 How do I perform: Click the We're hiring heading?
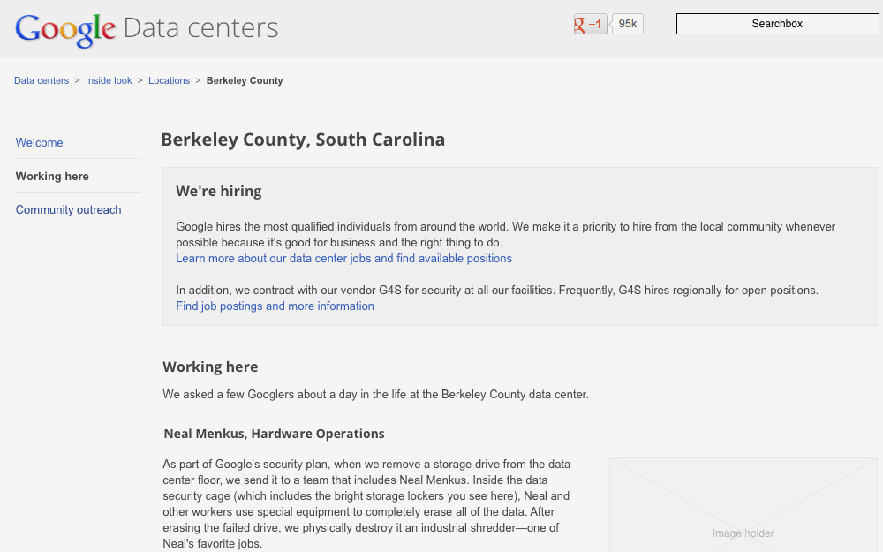219,191
